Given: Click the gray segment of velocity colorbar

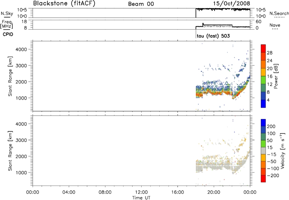Looking at the screenshot, I should click(263, 151).
